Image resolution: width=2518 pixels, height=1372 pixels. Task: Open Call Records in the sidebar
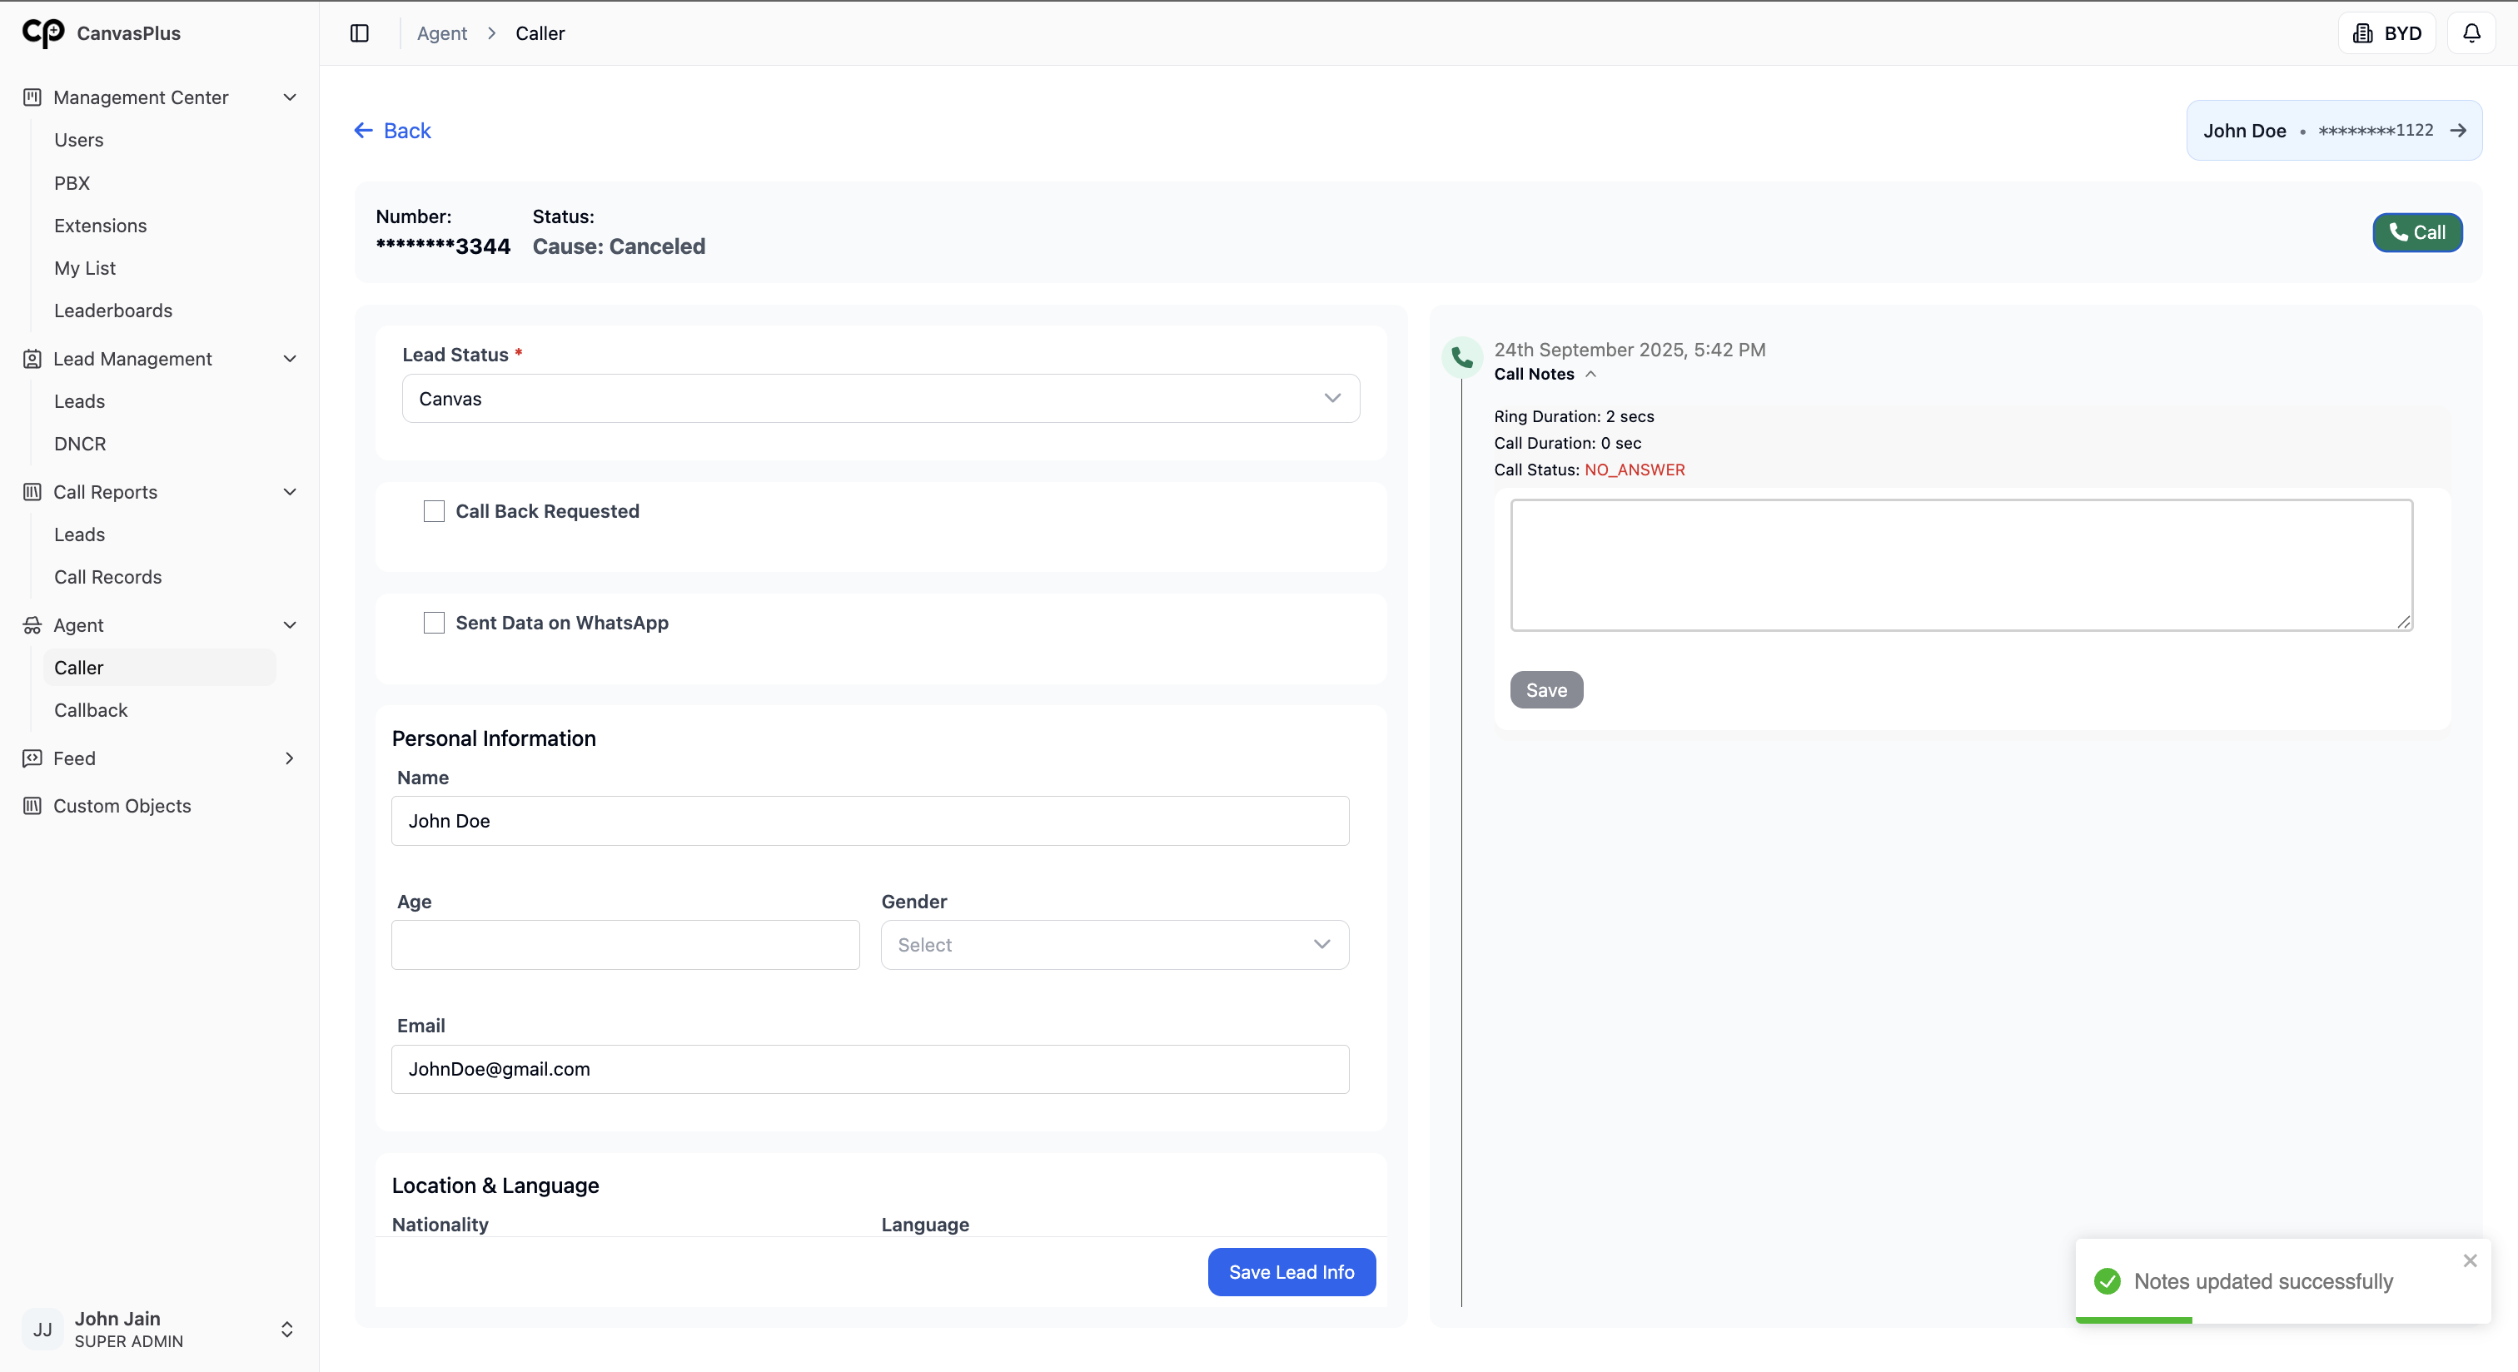pos(108,577)
